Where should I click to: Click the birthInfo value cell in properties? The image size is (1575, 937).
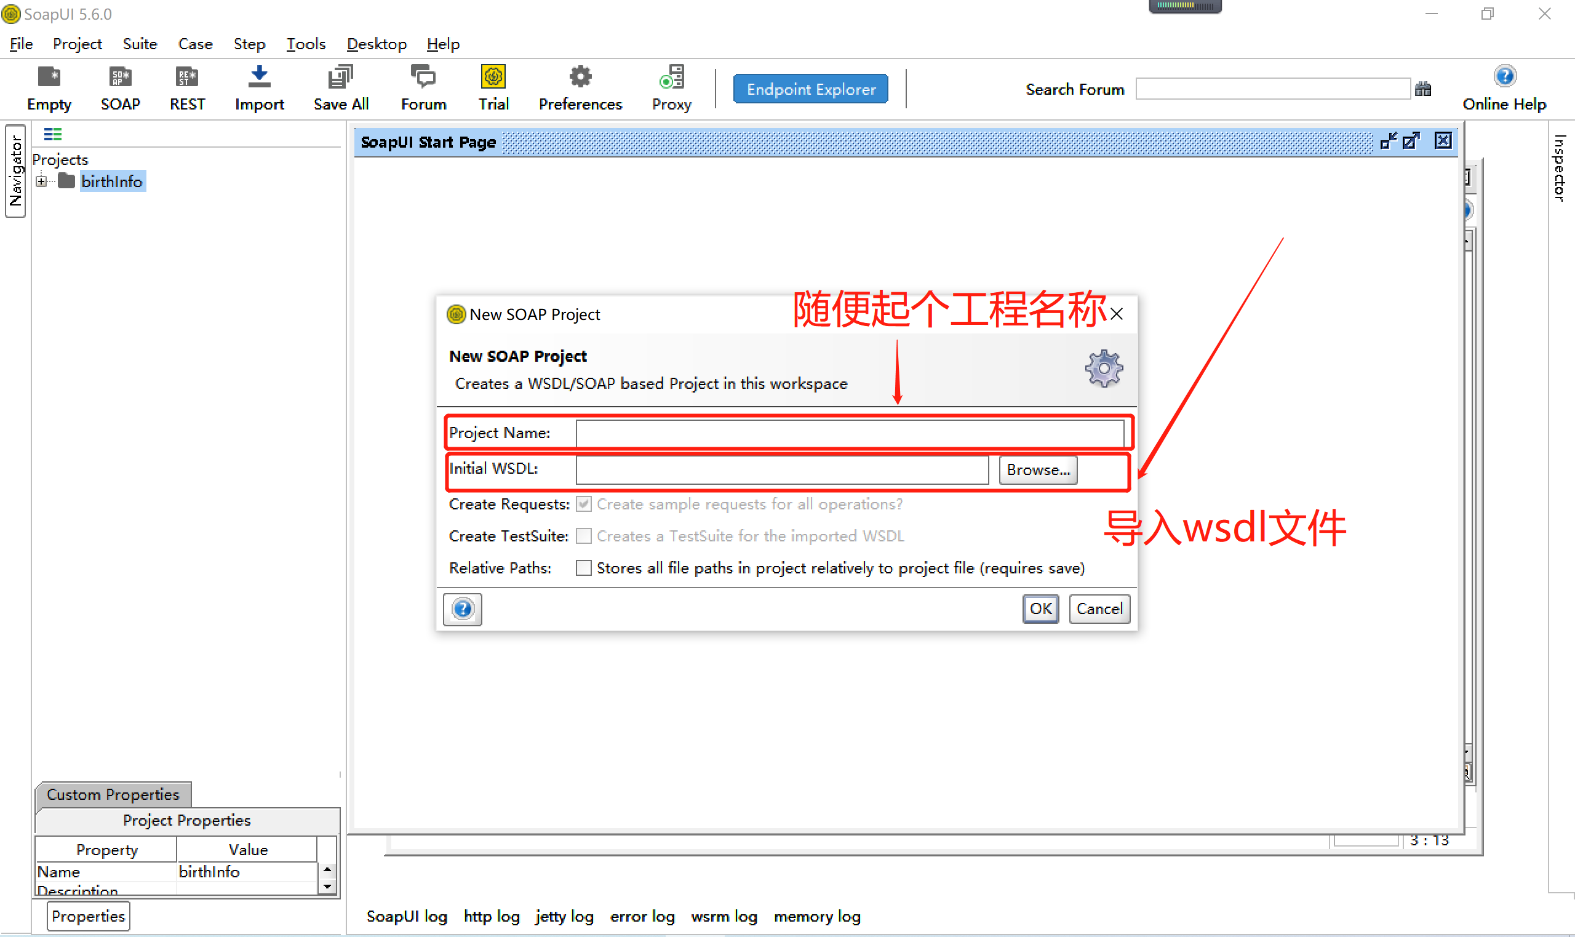(247, 871)
